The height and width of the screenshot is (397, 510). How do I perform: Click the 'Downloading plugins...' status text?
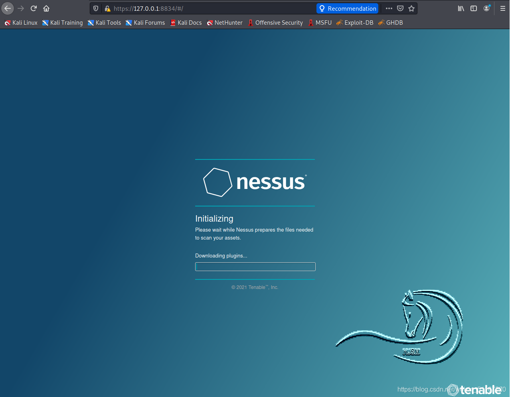pyautogui.click(x=221, y=255)
